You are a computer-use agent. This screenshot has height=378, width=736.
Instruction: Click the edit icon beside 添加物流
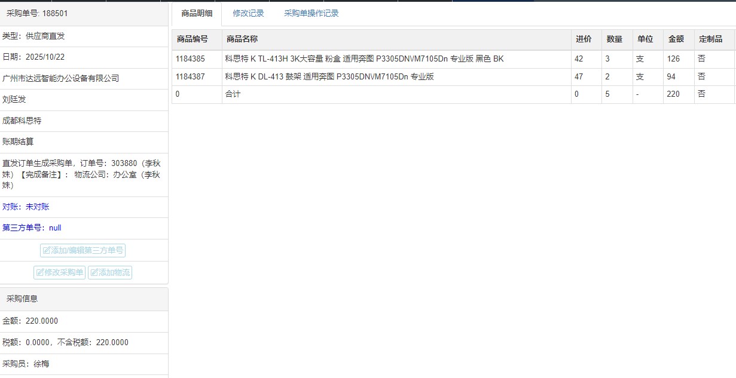[94, 273]
